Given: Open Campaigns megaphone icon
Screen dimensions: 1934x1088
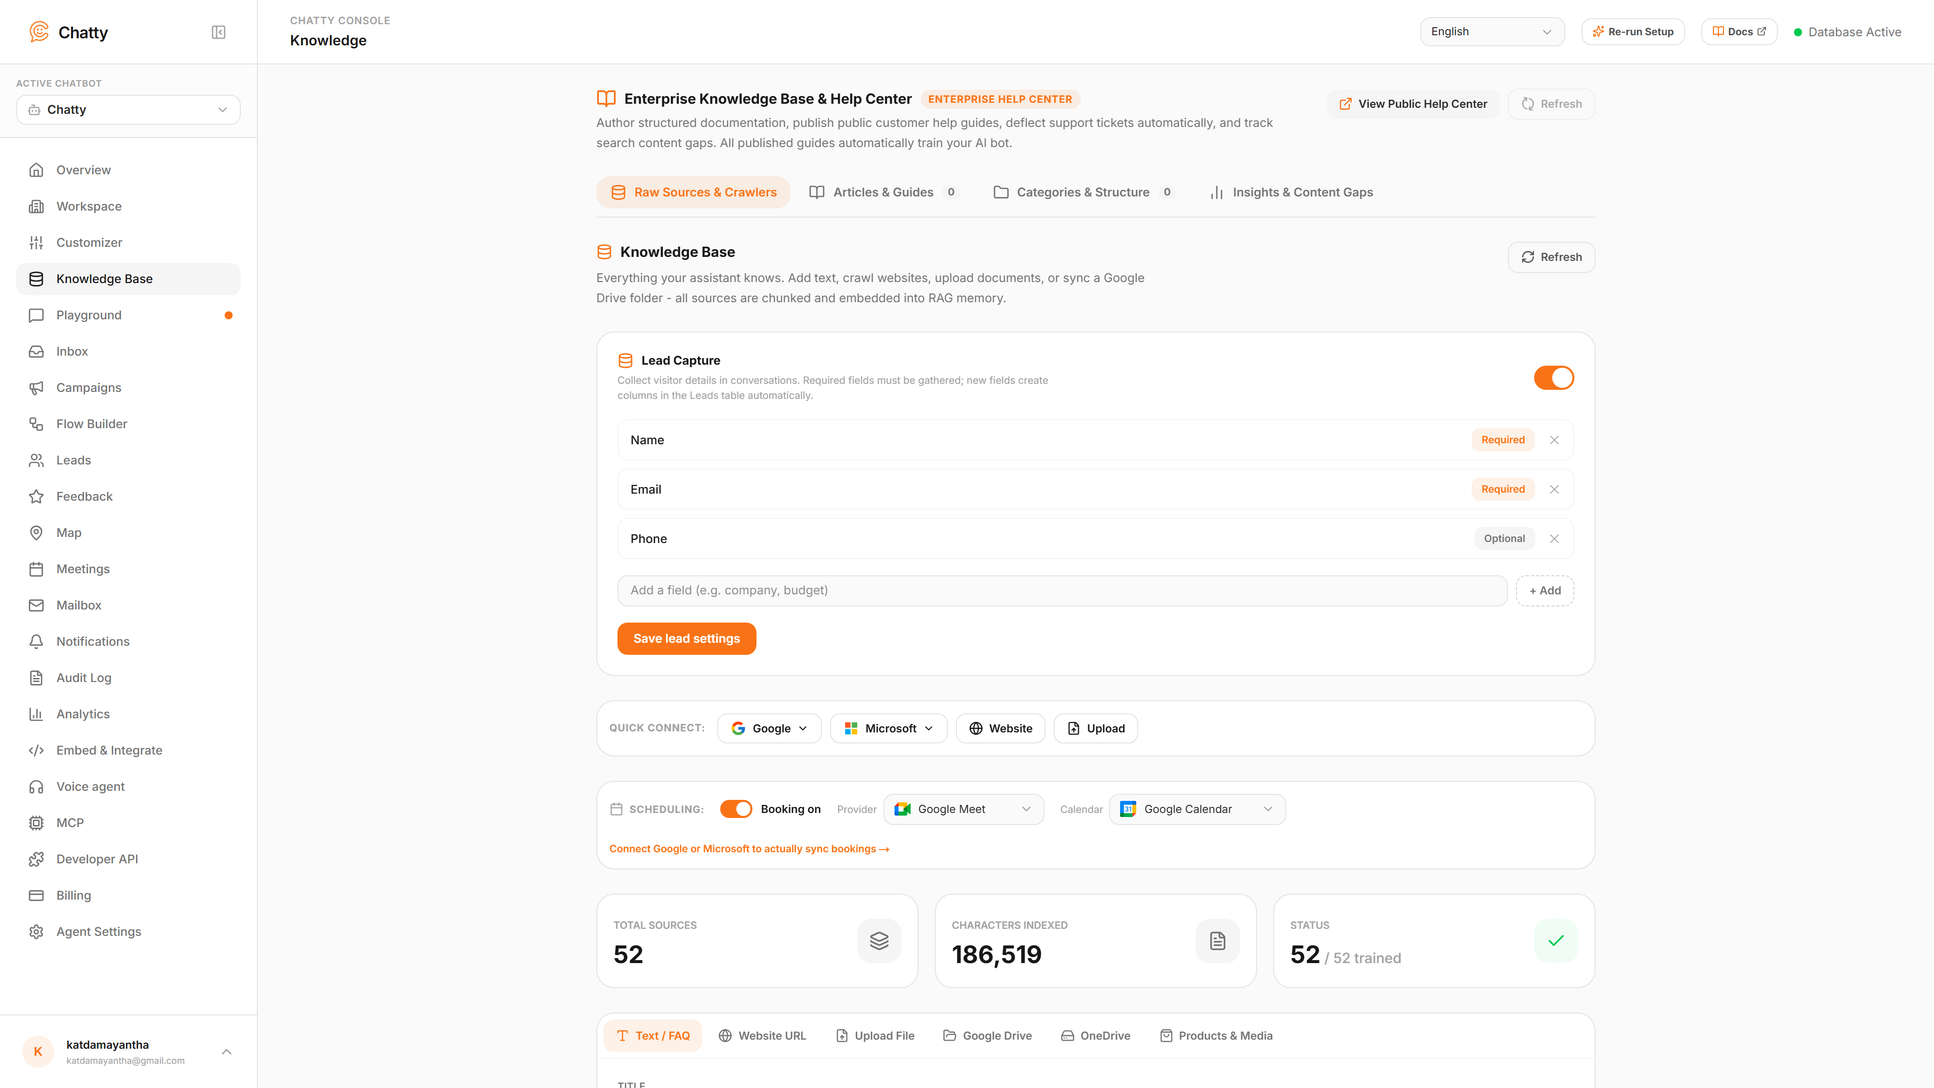Looking at the screenshot, I should click(36, 387).
